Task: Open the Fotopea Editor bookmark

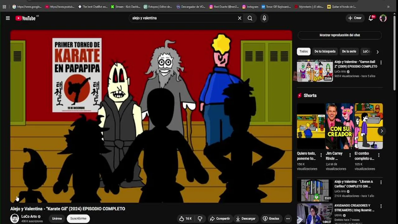Action: [158, 7]
